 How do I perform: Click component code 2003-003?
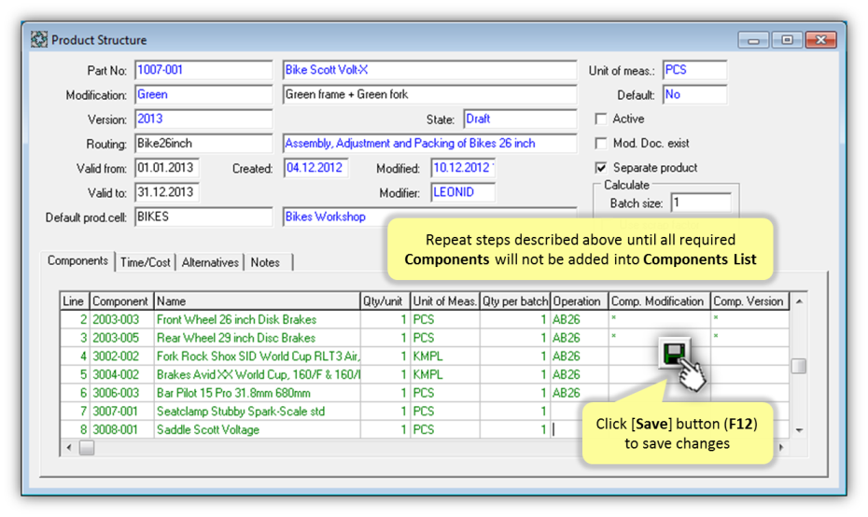[116, 319]
